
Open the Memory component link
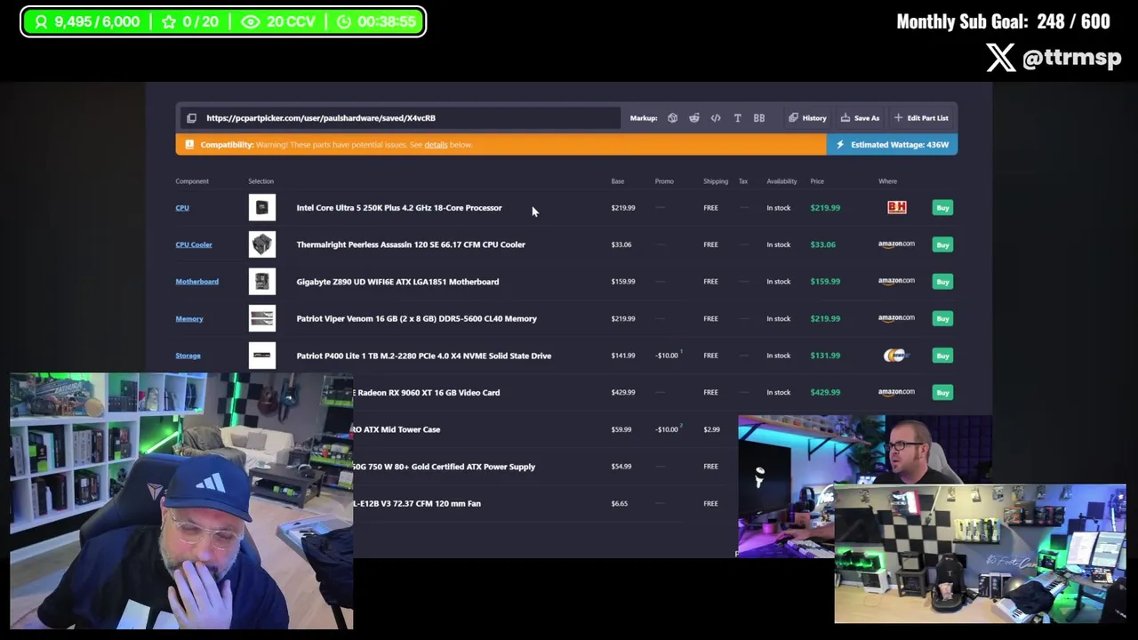click(x=189, y=318)
